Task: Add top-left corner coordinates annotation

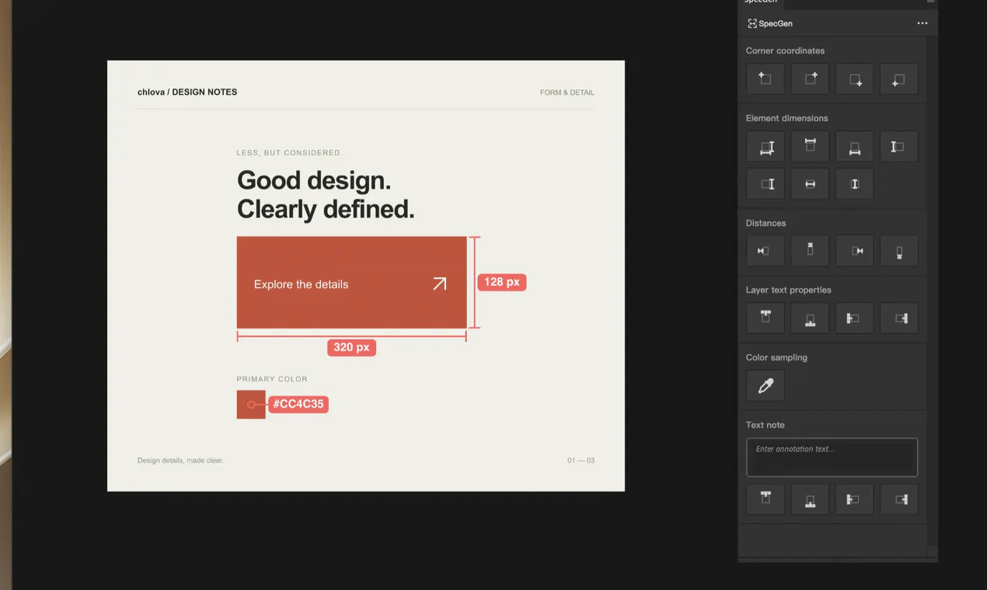Action: click(766, 79)
